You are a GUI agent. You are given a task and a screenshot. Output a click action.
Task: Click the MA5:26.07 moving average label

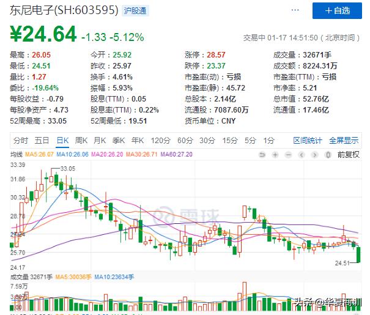coord(39,155)
